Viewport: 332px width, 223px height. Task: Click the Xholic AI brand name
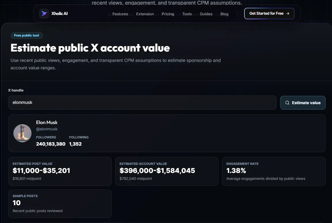60,14
